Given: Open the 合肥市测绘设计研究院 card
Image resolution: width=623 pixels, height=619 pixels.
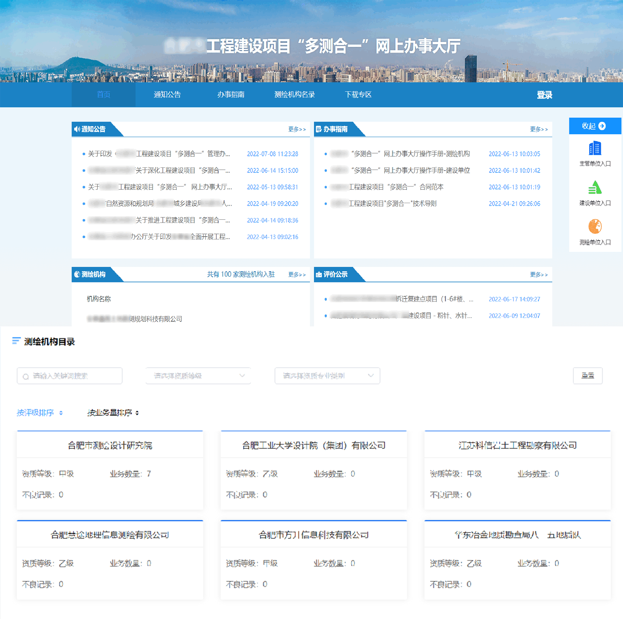Looking at the screenshot, I should [x=110, y=445].
